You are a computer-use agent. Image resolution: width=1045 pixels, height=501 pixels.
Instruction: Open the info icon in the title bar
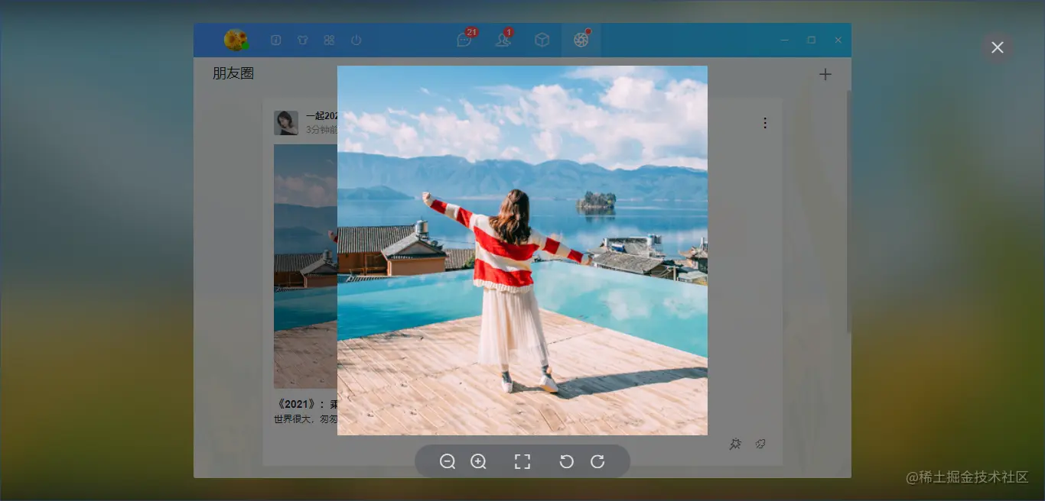[276, 40]
